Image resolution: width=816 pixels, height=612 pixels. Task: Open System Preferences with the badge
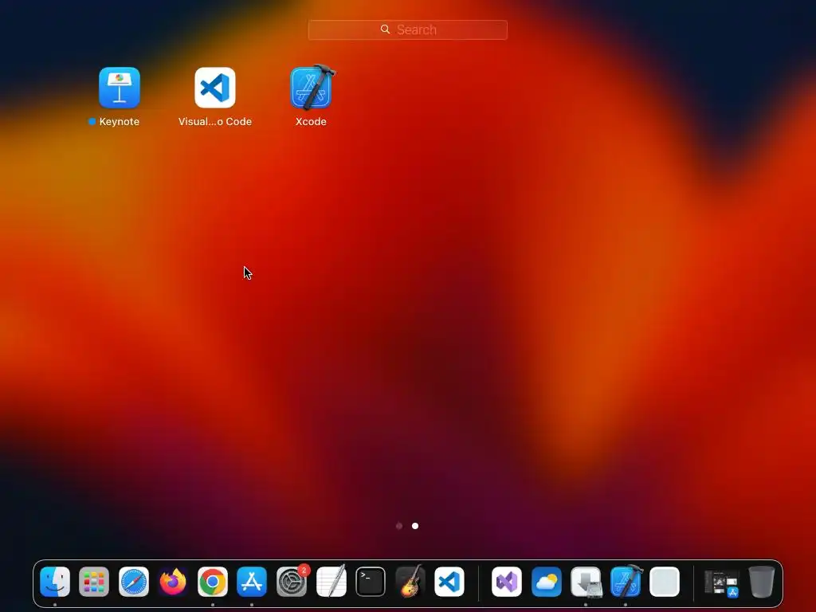pos(292,581)
